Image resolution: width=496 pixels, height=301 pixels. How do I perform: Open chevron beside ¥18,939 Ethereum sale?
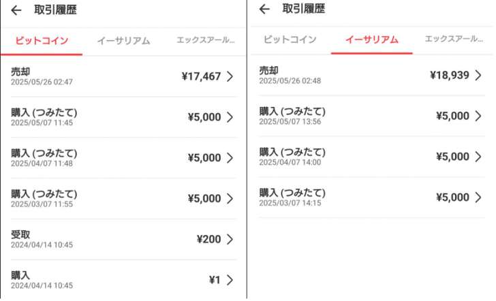478,75
